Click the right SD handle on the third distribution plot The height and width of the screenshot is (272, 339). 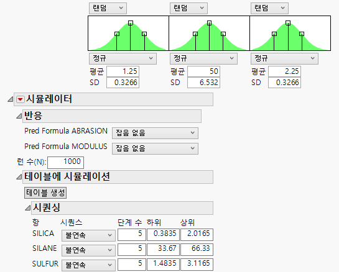pos(302,34)
